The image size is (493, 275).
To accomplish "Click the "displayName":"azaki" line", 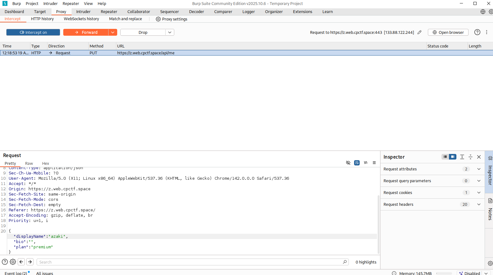I will click(x=41, y=237).
